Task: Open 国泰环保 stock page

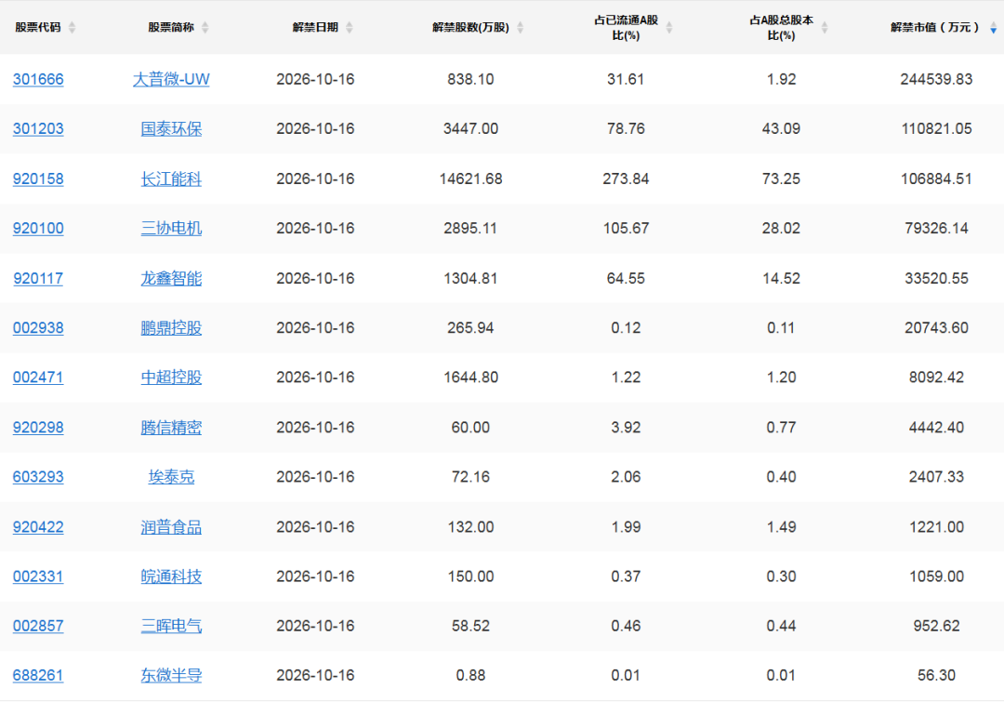Action: pos(171,128)
